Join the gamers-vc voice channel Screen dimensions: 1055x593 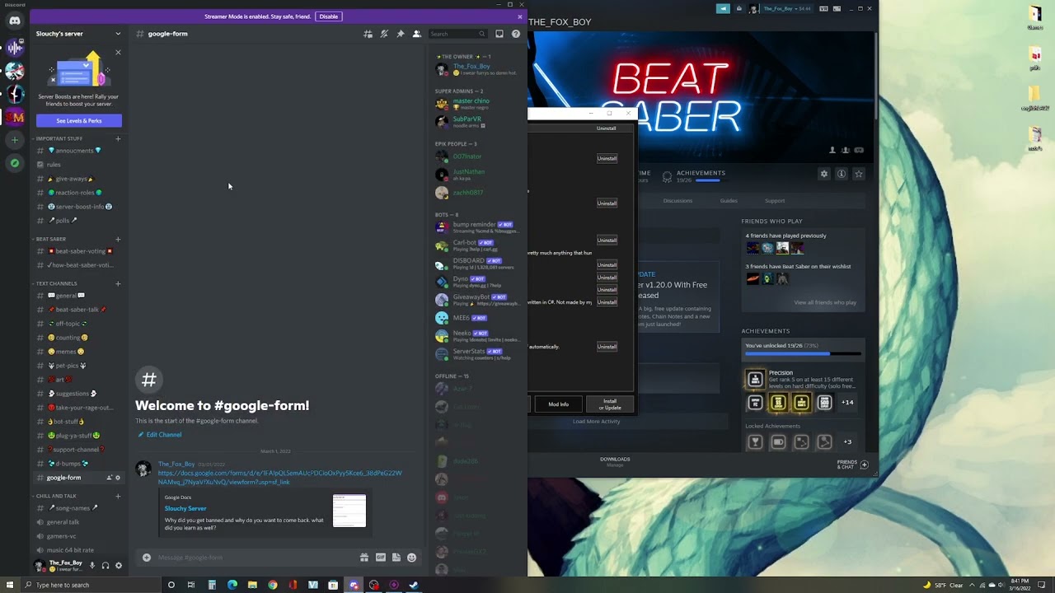tap(78, 536)
